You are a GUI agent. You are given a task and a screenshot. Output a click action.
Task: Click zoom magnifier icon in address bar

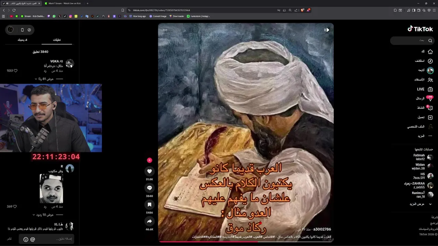(290, 10)
